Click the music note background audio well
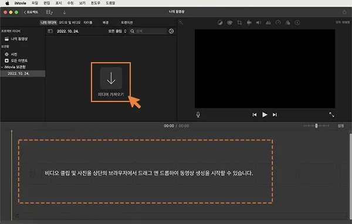Image resolution: width=352 pixels, height=224 pixels. [17, 216]
